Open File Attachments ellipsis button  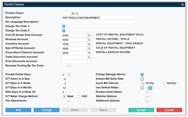tap(69, 101)
